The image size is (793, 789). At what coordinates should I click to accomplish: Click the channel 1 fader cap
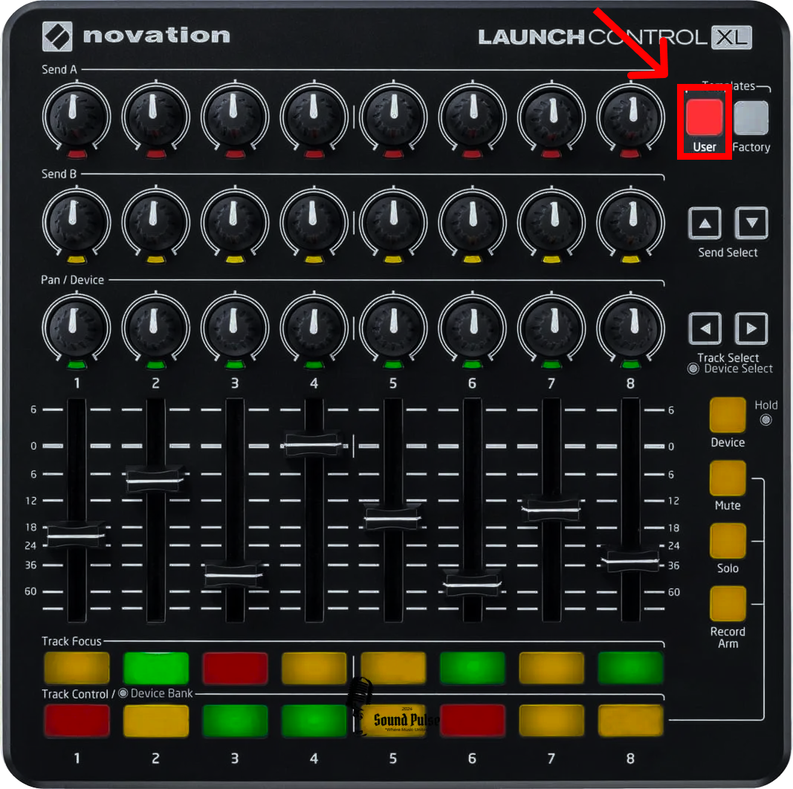77,535
